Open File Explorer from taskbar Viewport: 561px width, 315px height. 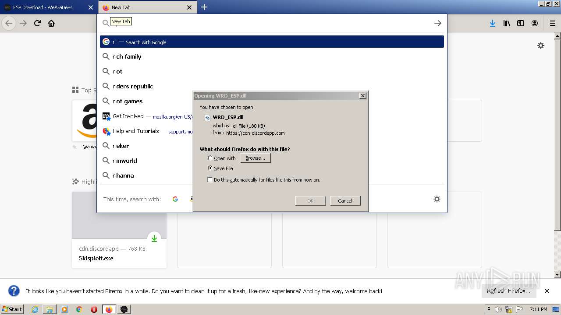point(50,309)
